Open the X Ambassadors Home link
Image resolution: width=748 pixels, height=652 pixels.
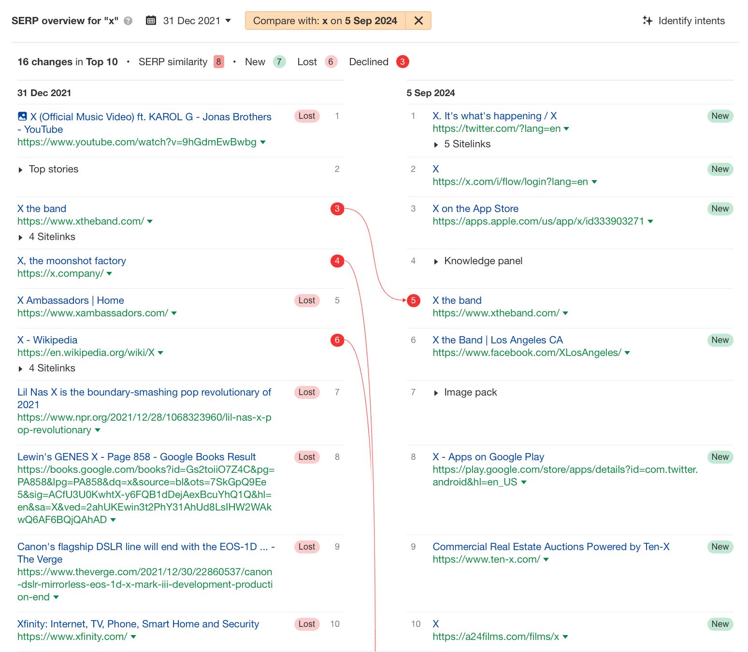click(x=70, y=300)
